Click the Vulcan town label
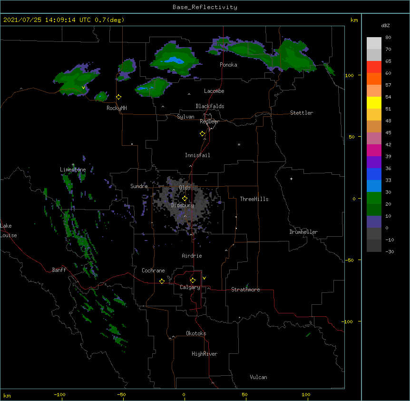Screen dimensions: 410x401 point(258,377)
